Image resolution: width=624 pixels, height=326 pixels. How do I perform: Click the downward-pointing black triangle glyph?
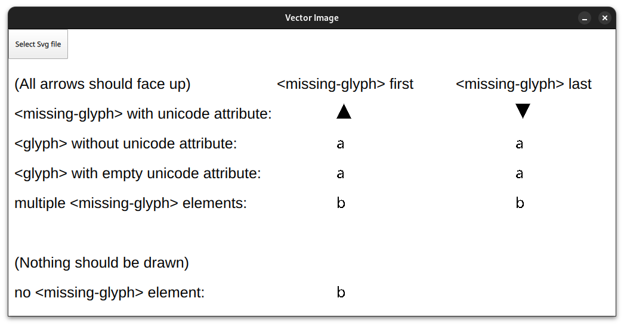(x=523, y=111)
